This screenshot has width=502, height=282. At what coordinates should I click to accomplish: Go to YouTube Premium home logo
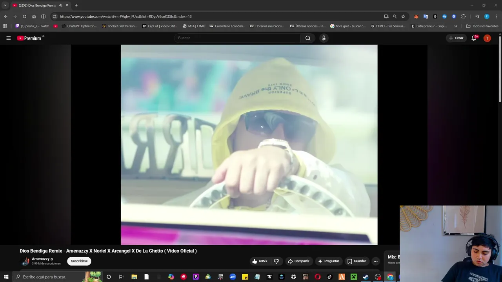[29, 38]
